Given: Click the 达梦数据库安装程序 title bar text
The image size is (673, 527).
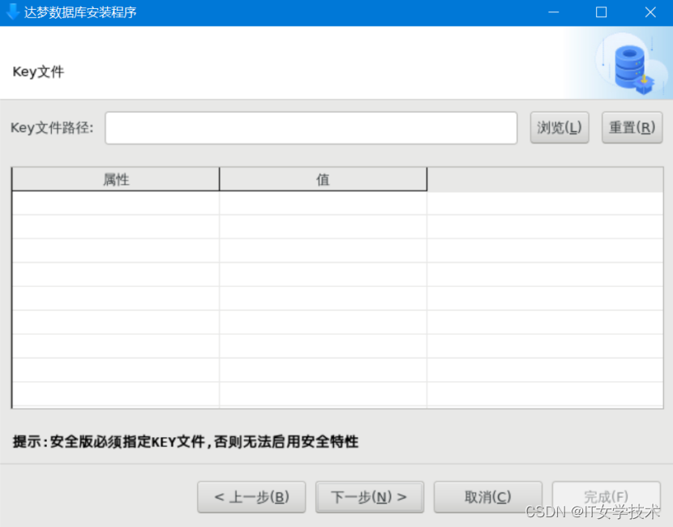Looking at the screenshot, I should click(x=79, y=12).
